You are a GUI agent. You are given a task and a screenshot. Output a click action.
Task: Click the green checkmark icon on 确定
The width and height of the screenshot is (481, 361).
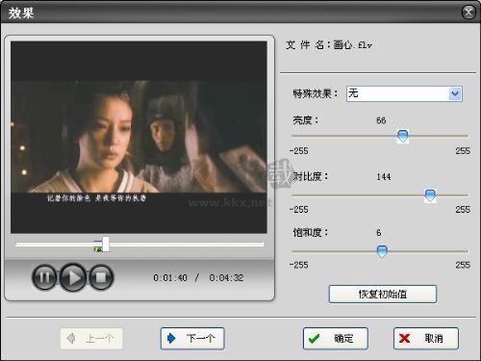point(314,338)
